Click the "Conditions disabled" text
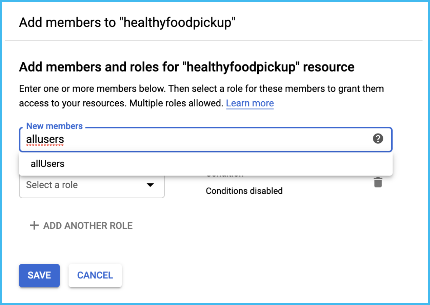430x305 pixels. [x=244, y=191]
